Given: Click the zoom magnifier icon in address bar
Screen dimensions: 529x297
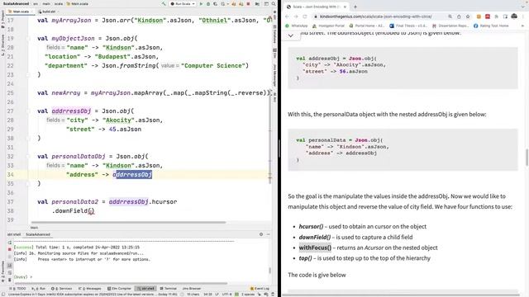Looking at the screenshot, I should (x=450, y=16).
